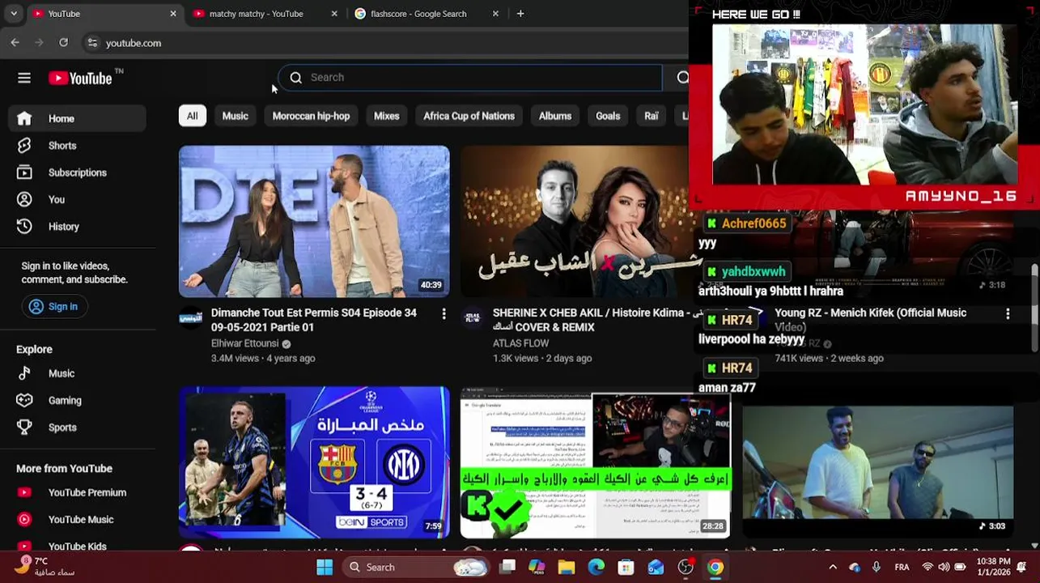Image resolution: width=1040 pixels, height=583 pixels.
Task: Go to Home in the sidebar
Action: click(77, 118)
